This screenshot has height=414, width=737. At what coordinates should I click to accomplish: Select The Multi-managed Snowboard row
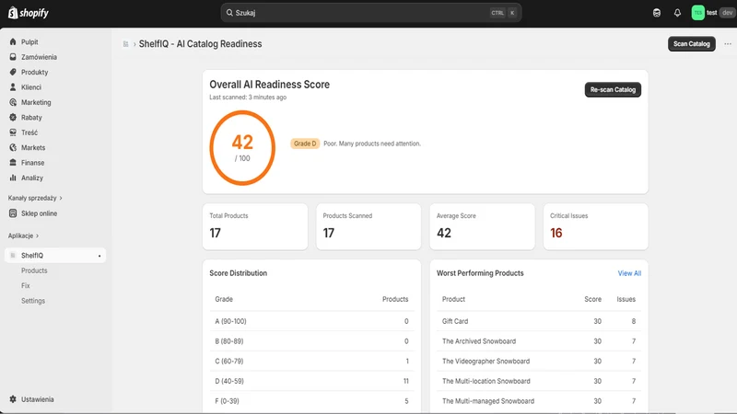(x=539, y=401)
